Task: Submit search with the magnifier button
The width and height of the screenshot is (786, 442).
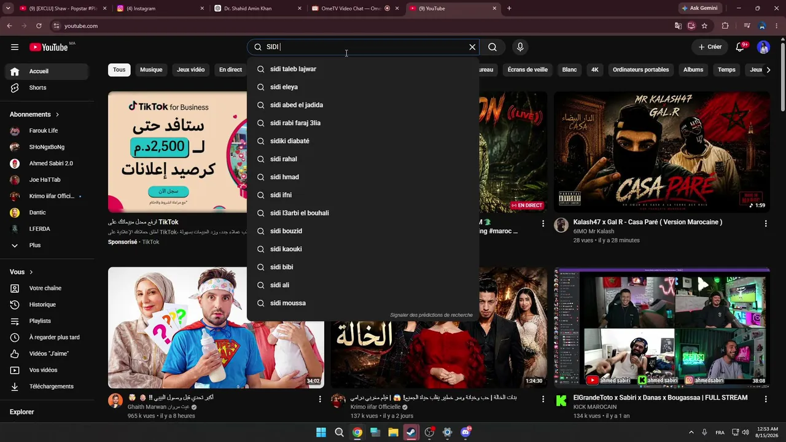Action: [x=492, y=47]
